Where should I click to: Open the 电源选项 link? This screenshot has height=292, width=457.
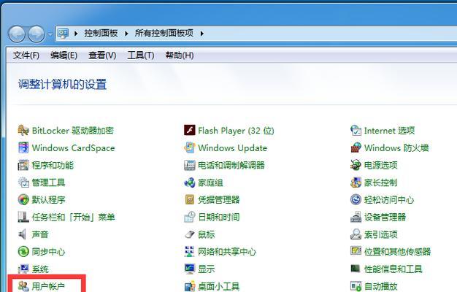click(380, 165)
